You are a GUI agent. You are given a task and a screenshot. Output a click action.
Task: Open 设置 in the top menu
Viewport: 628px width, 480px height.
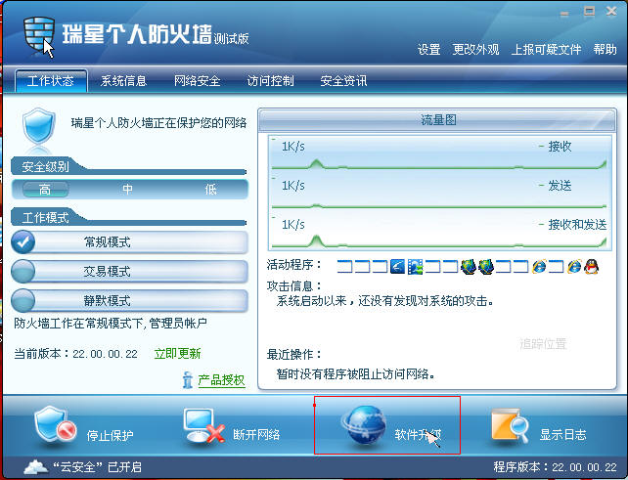click(x=429, y=50)
